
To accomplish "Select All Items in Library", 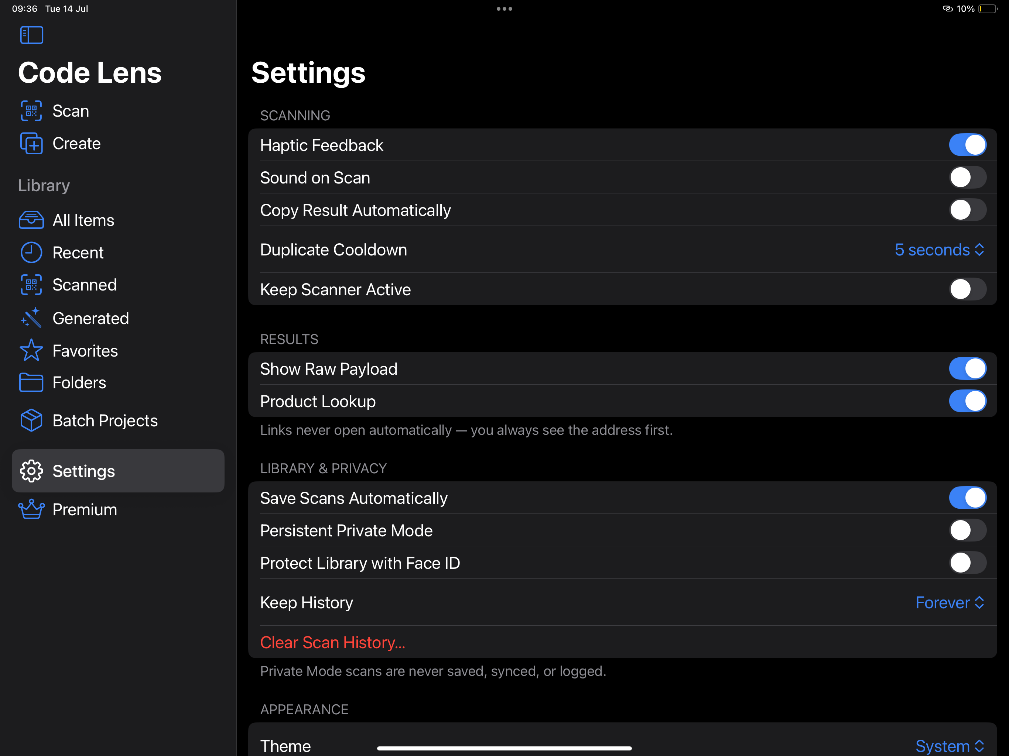I will pos(118,220).
